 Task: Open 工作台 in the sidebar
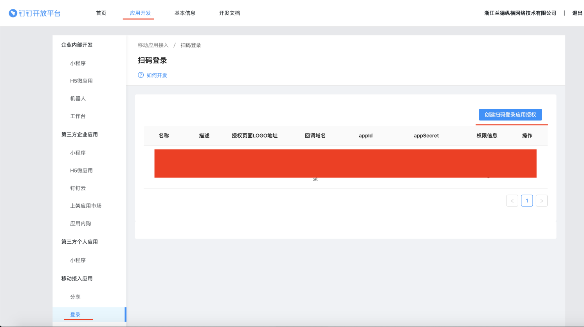(x=78, y=116)
